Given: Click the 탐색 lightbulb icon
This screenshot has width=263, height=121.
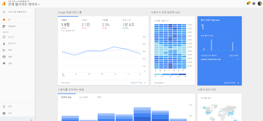Looking at the screenshot, I should [x=4, y=106].
